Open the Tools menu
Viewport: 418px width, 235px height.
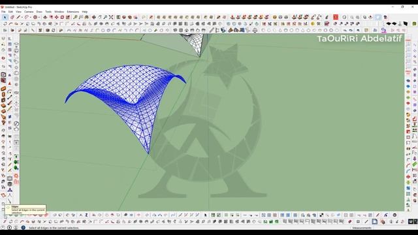[x=48, y=12]
